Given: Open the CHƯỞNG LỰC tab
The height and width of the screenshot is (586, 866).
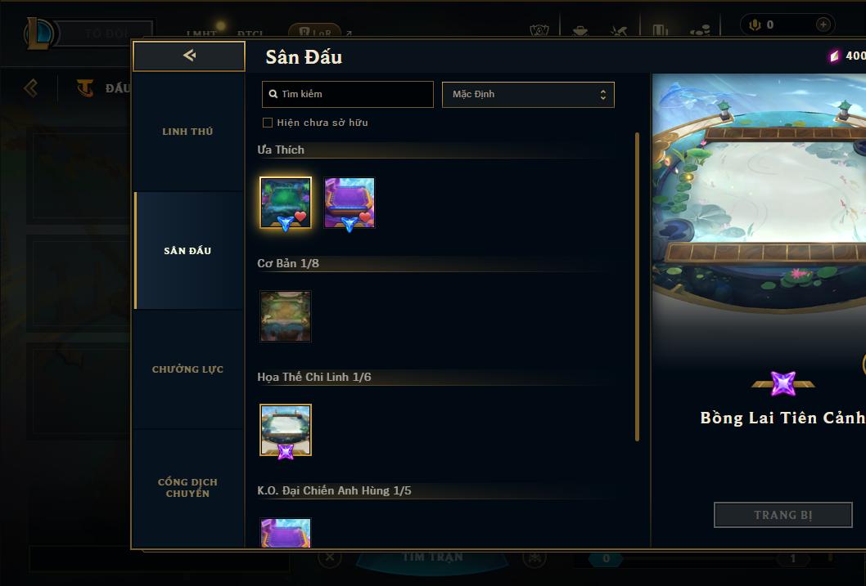Looking at the screenshot, I should pyautogui.click(x=187, y=369).
